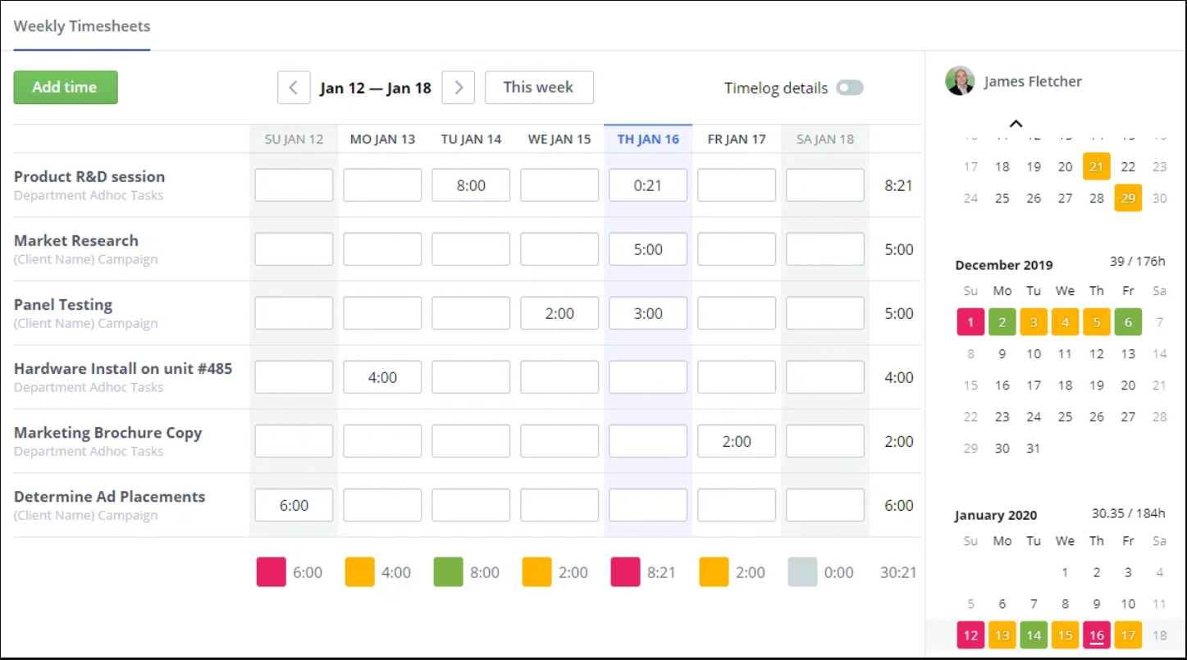This screenshot has width=1187, height=660.
Task: Click the TH JAN 16 column header
Action: [648, 139]
